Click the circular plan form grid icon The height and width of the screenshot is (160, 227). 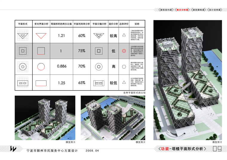(x=22, y=67)
